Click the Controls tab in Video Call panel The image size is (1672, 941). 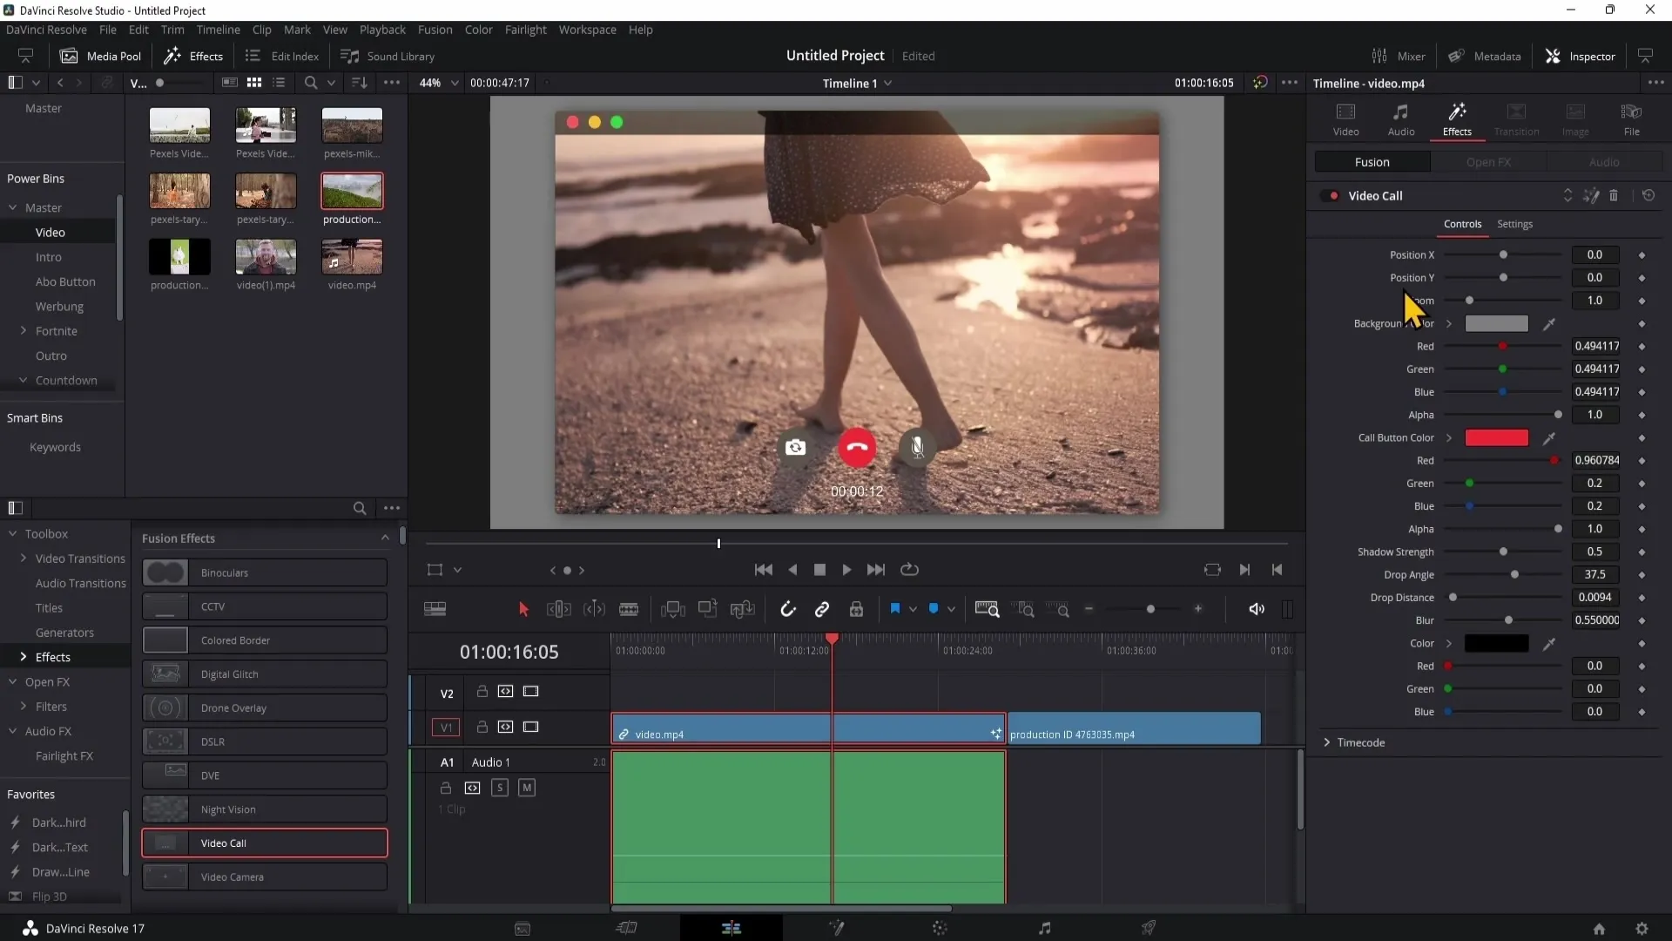pyautogui.click(x=1463, y=224)
